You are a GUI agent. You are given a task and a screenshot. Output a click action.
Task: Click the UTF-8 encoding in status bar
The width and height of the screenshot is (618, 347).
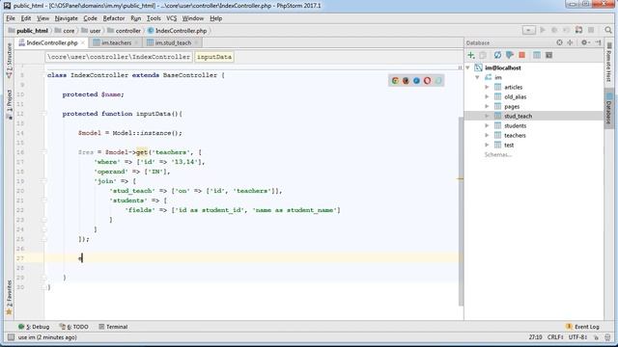577,337
